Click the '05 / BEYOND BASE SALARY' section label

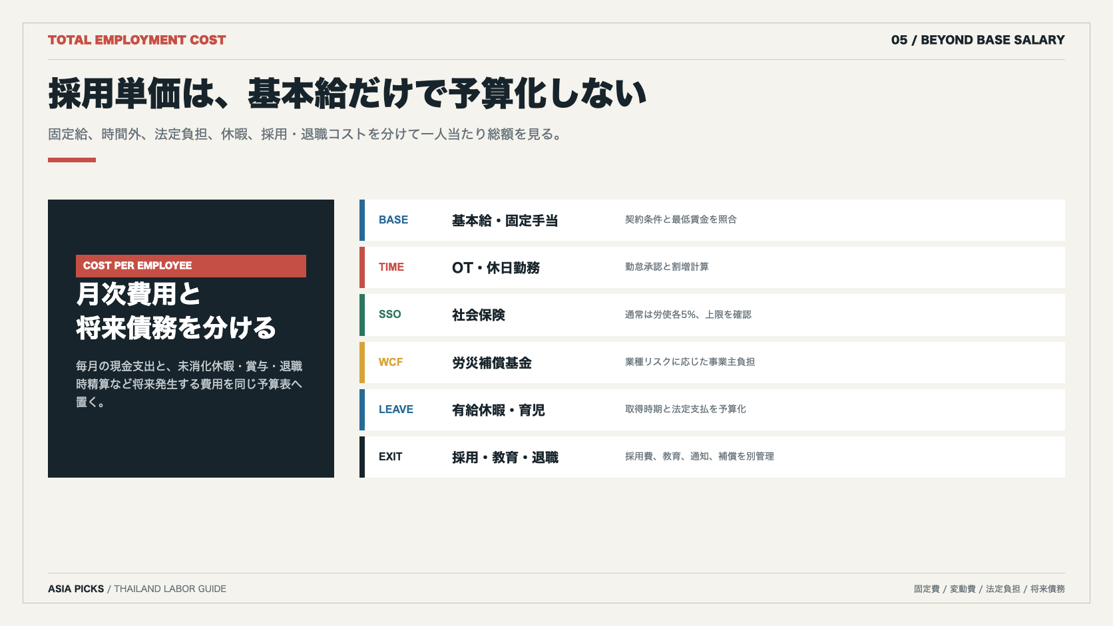(978, 40)
